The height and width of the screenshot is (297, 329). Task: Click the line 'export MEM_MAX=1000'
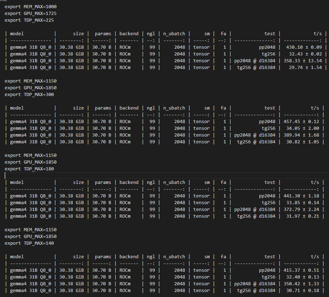(31, 7)
